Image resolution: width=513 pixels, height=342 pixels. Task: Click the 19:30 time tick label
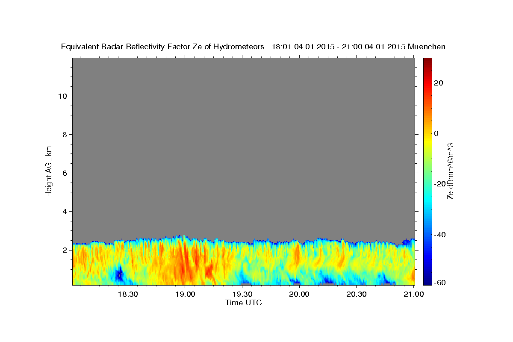click(242, 294)
